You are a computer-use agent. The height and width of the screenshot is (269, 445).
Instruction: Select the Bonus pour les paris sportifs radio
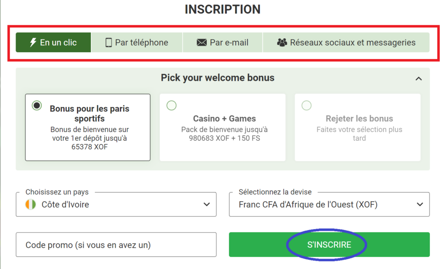pyautogui.click(x=37, y=105)
